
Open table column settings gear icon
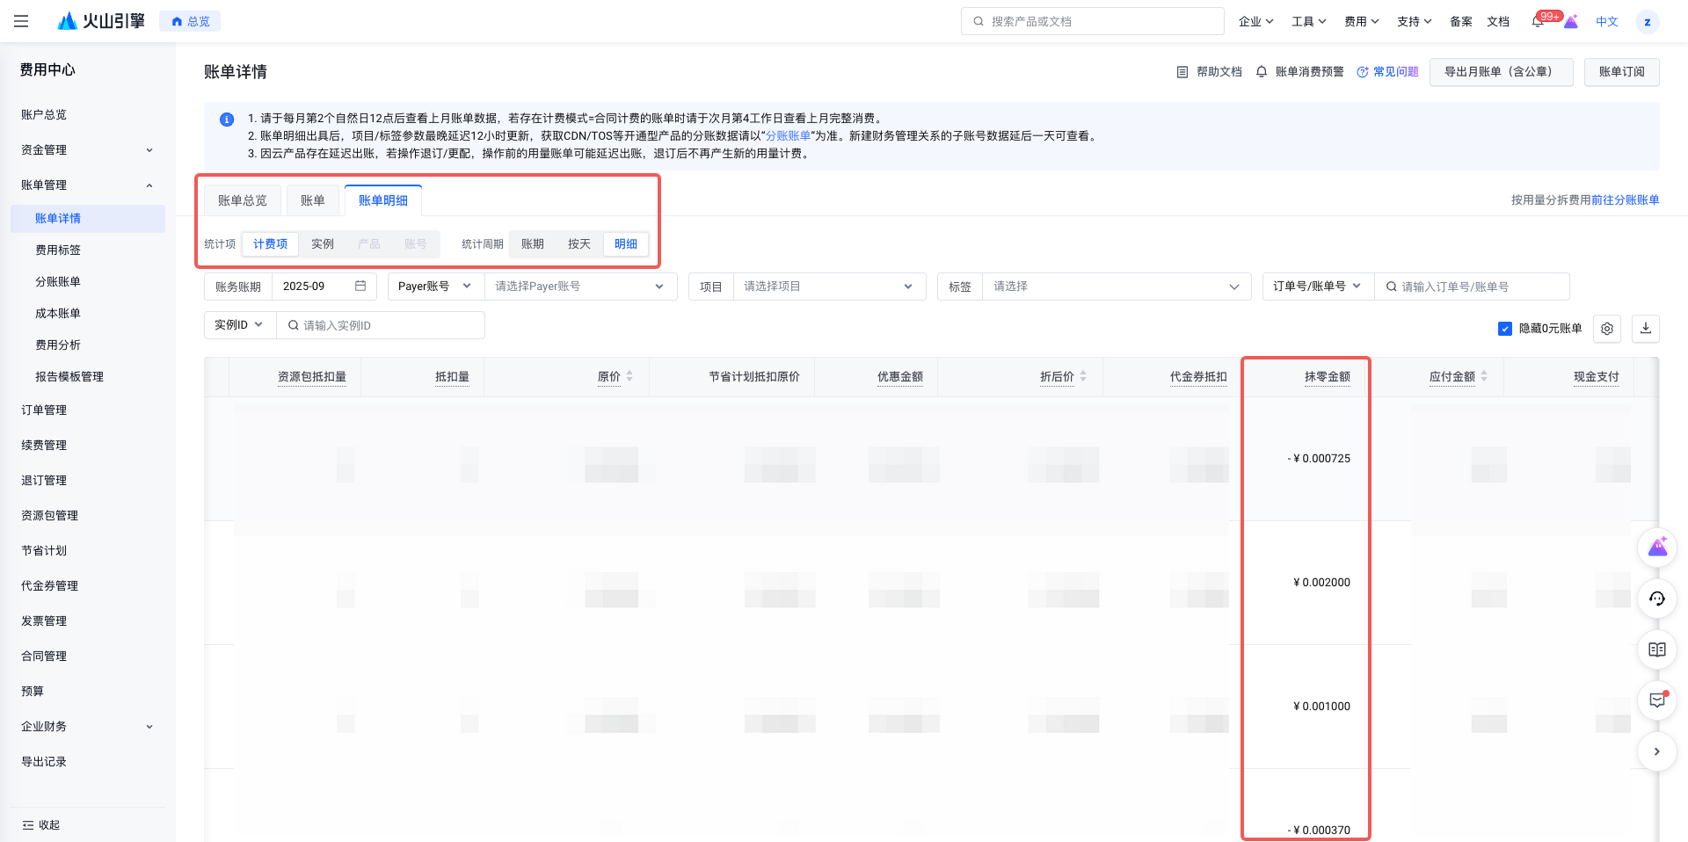[1607, 329]
